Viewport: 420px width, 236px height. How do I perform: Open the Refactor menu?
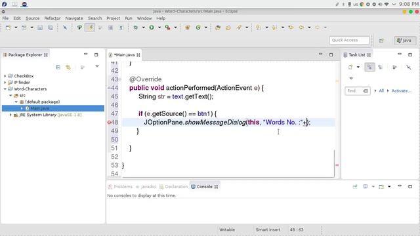52,18
